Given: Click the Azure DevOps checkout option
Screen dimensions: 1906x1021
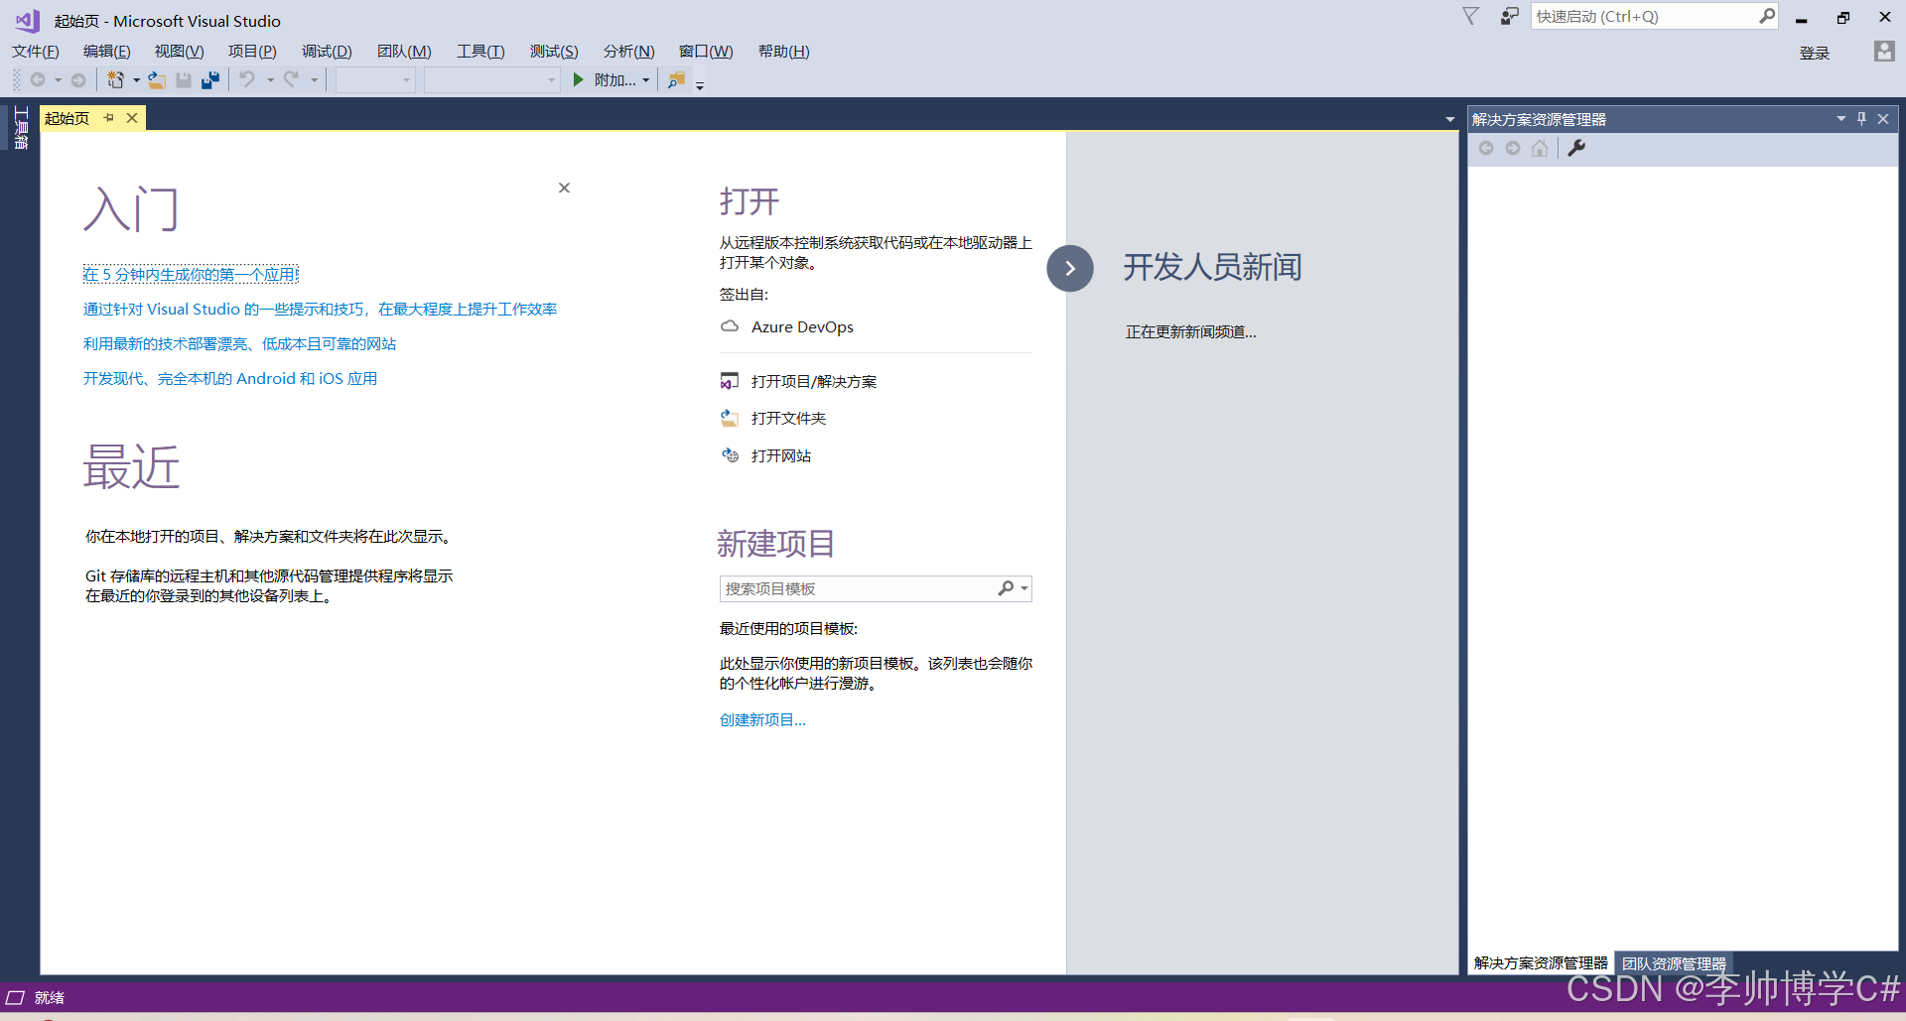Looking at the screenshot, I should 802,327.
